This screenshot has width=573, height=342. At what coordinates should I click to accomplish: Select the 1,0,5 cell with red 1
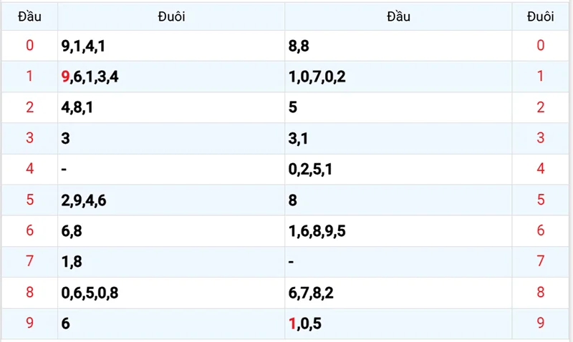click(305, 323)
